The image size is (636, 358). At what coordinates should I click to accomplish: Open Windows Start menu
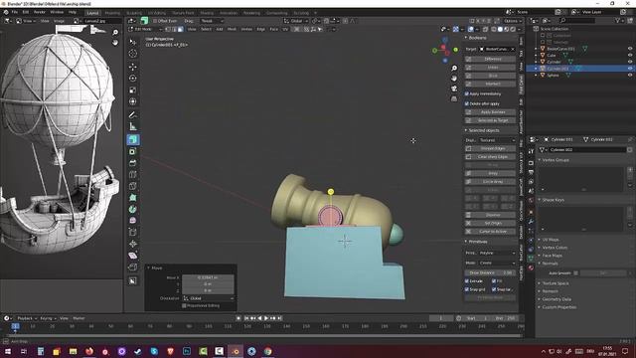coord(7,351)
